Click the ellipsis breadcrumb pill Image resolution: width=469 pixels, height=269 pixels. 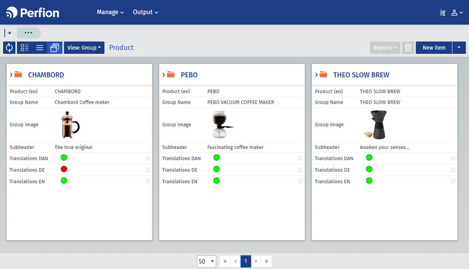point(28,33)
